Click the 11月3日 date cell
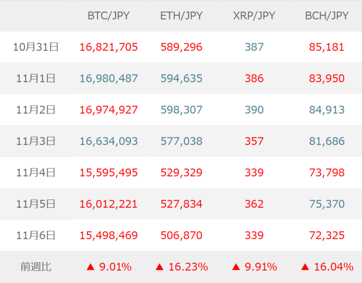 (x=36, y=141)
